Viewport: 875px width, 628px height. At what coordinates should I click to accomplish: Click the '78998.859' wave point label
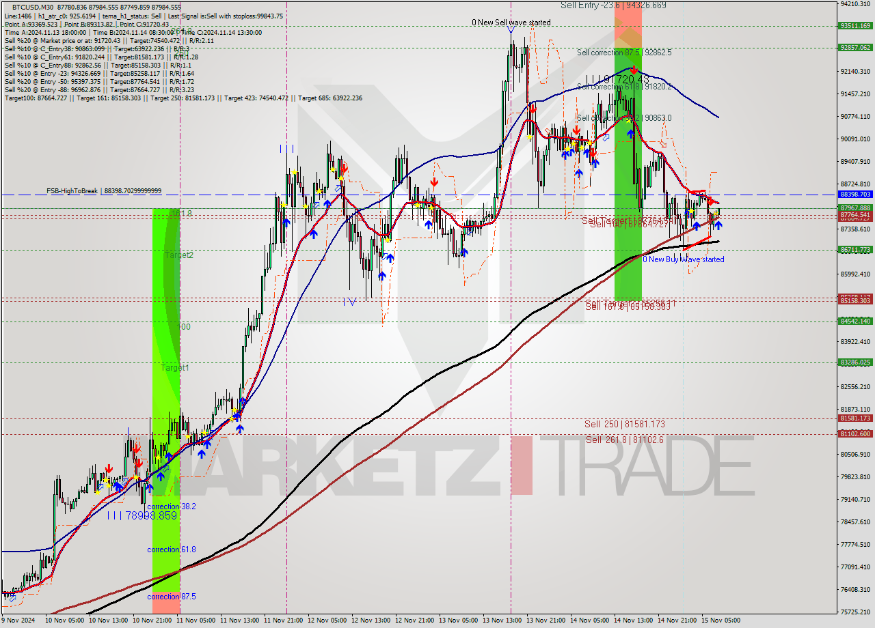tap(151, 515)
